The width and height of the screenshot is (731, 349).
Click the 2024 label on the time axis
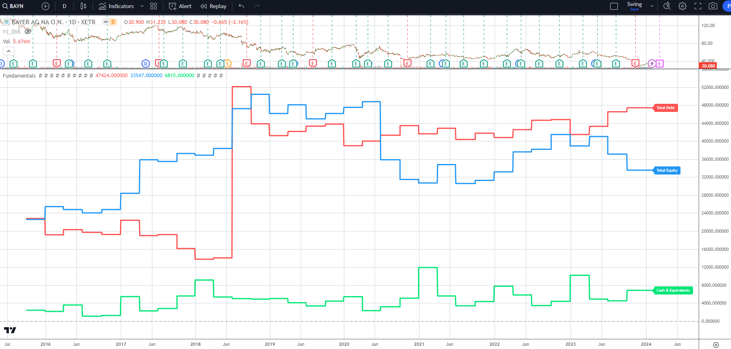pos(646,344)
